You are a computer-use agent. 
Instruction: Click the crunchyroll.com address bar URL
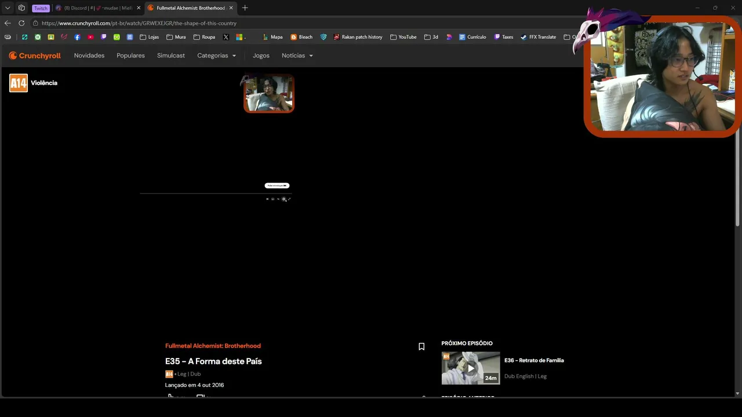coord(139,23)
